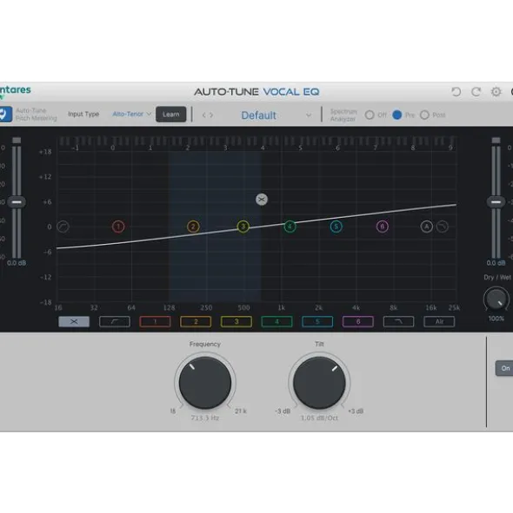Select the tilt band tab below graph
513x513 pixels.
(74, 322)
